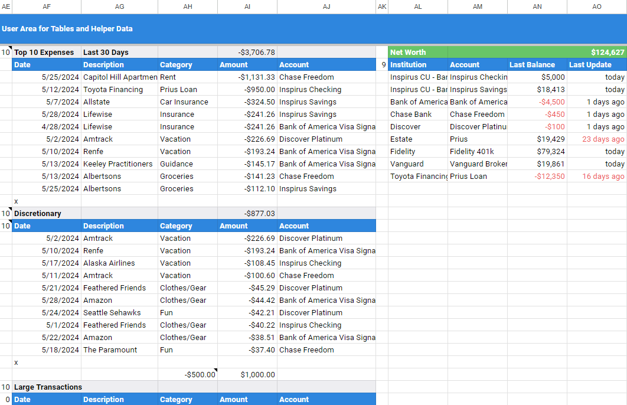Click the -$4,500 balance cell

tap(537, 102)
